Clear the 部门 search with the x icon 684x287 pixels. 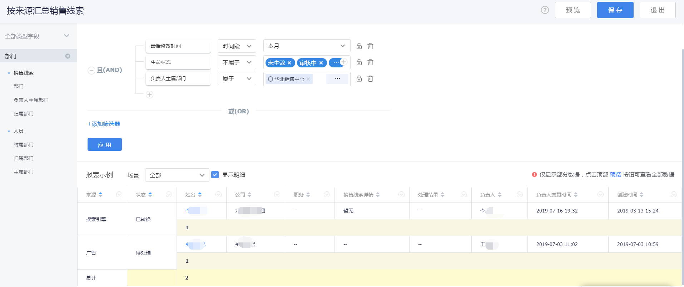point(68,56)
